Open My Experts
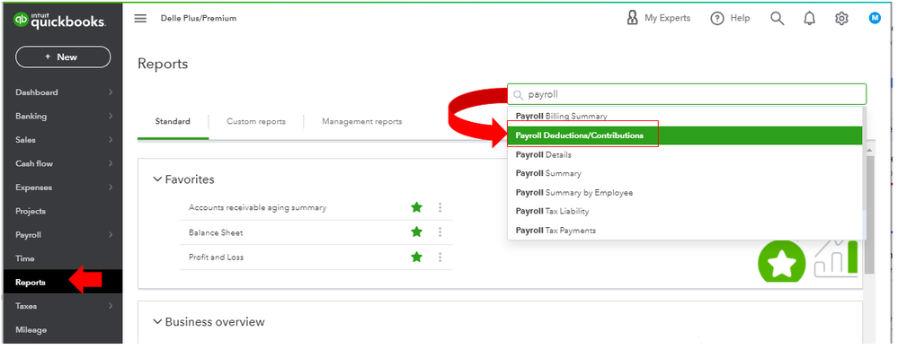The height and width of the screenshot is (349, 898). point(658,18)
